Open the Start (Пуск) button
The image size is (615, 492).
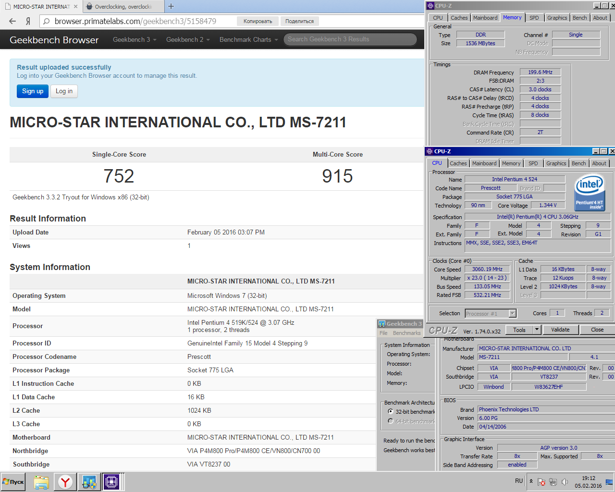coord(13,482)
